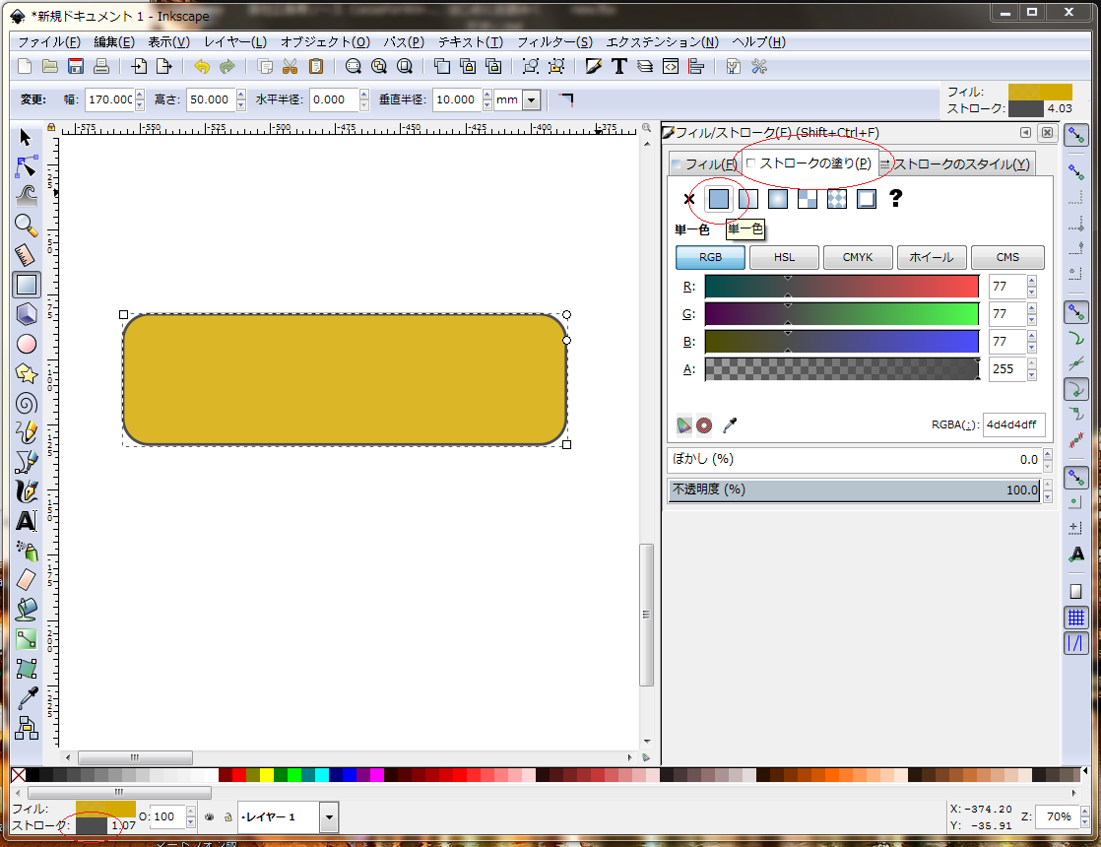Screen dimensions: 1101x847
Task: Click the Node edit tool
Action: coord(27,166)
